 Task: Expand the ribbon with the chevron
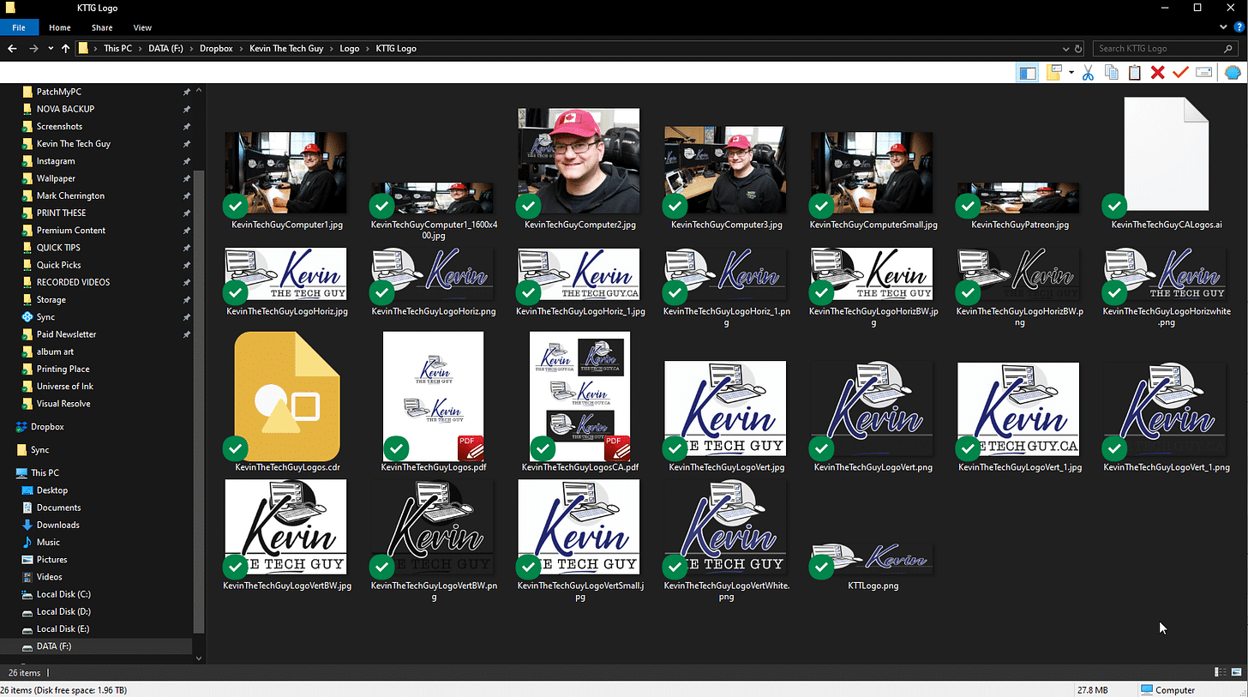[x=1224, y=27]
